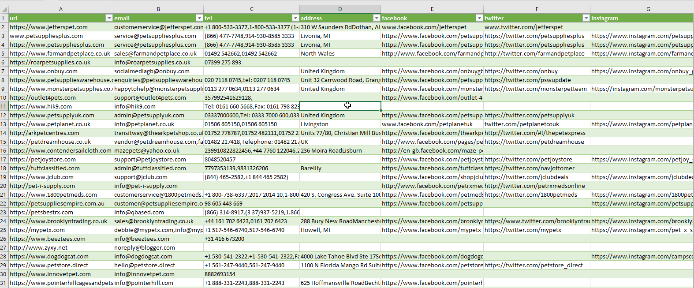Image resolution: width=694 pixels, height=288 pixels.
Task: Select column D header
Action: tap(340, 9)
